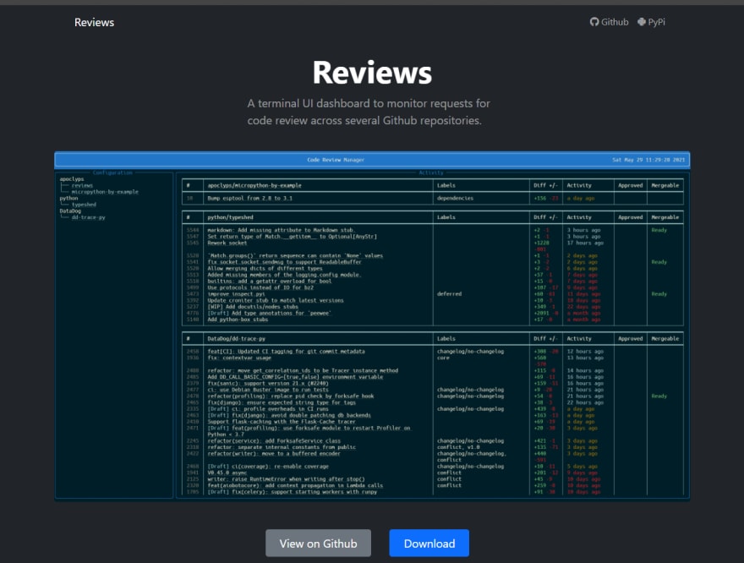Click the 'A terminal UI dashboard' description text
This screenshot has width=744, height=563.
point(369,112)
